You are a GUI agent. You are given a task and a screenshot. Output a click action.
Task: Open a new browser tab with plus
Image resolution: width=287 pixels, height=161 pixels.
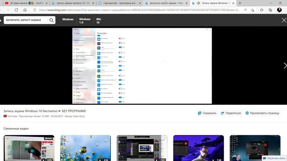pos(240,3)
